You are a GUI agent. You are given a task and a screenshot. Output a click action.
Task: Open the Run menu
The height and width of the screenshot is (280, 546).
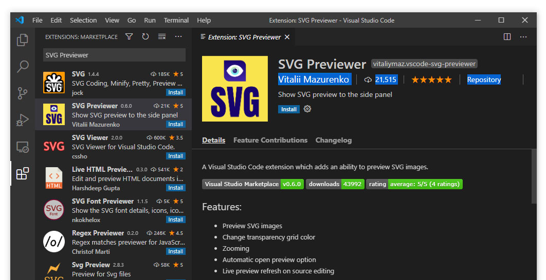pos(150,20)
